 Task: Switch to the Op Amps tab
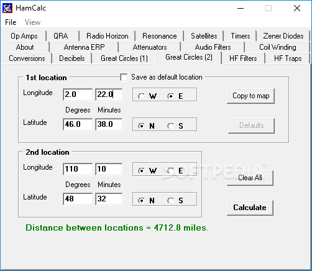pos(24,36)
